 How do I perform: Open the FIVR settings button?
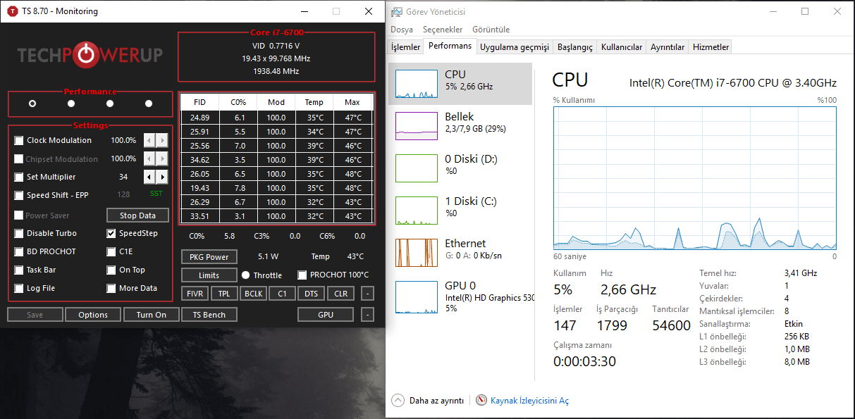[195, 294]
